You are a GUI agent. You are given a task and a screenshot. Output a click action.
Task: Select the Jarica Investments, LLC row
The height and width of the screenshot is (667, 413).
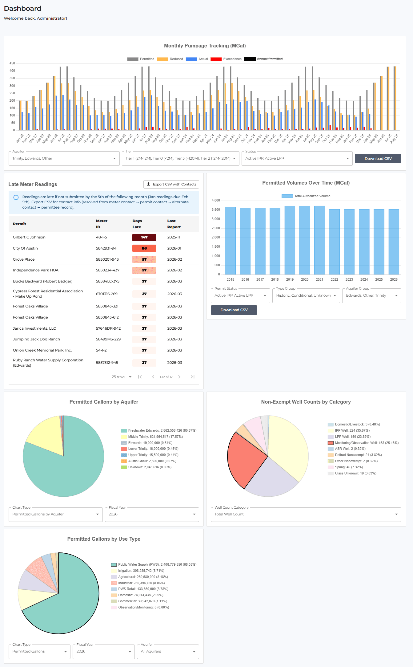point(104,328)
